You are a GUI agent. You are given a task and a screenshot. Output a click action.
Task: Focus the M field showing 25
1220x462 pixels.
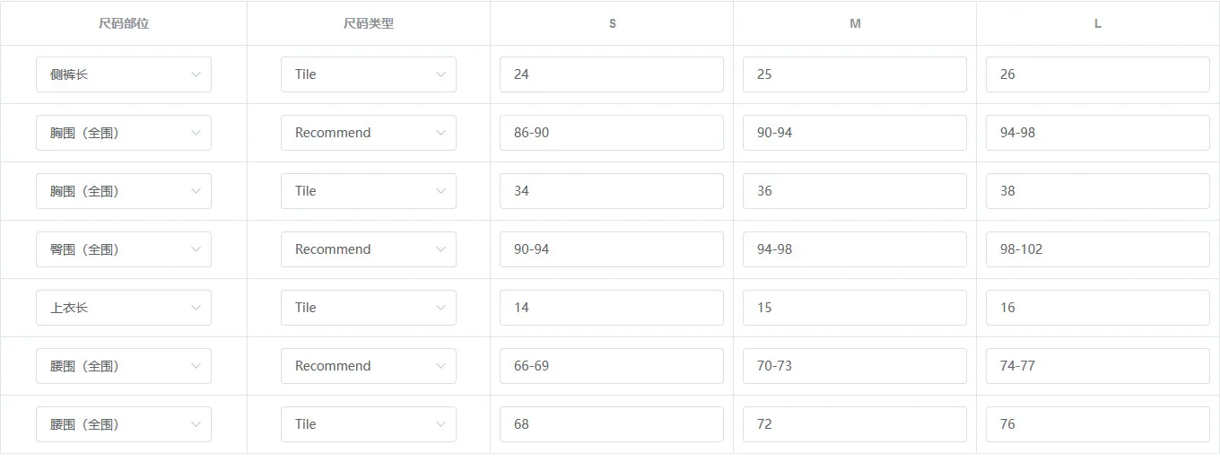pos(855,74)
